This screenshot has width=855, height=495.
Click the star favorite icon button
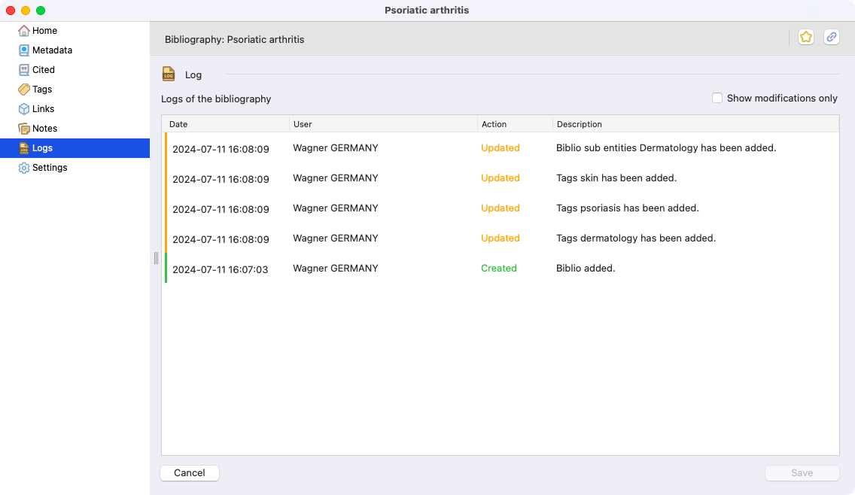click(x=806, y=37)
